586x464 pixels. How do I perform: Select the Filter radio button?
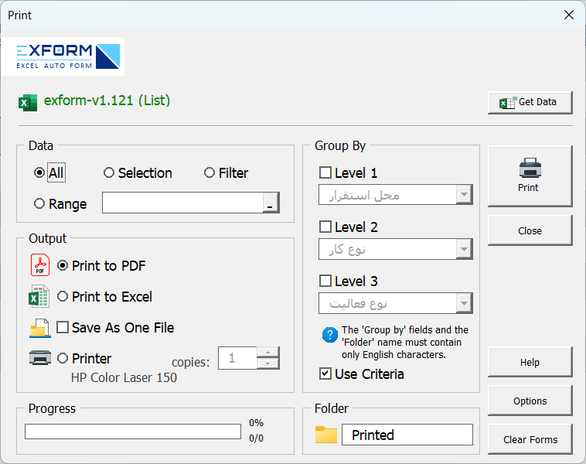point(210,172)
